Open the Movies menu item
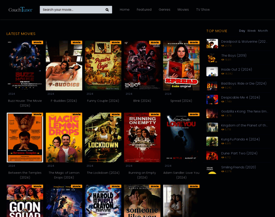The height and width of the screenshot is (217, 275). pos(183,10)
